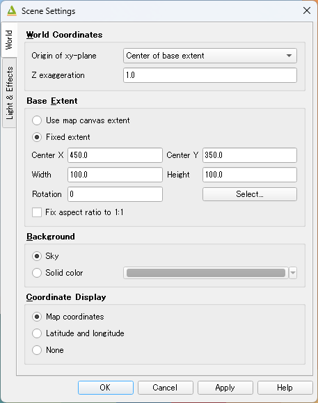Click the Center Y input field
Screen dimensions: 318x403
(x=250, y=155)
